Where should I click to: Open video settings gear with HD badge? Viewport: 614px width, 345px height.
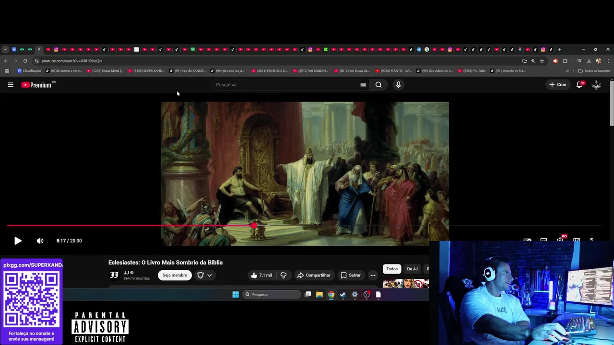coord(560,240)
